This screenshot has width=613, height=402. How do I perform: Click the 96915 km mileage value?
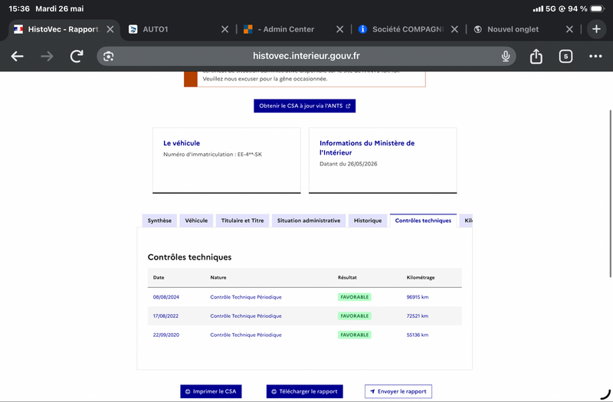(x=418, y=297)
